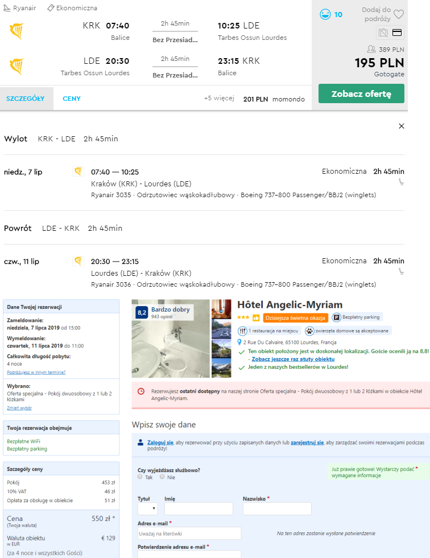
Task: Click the 943 opinii review count
Action: coord(162,317)
